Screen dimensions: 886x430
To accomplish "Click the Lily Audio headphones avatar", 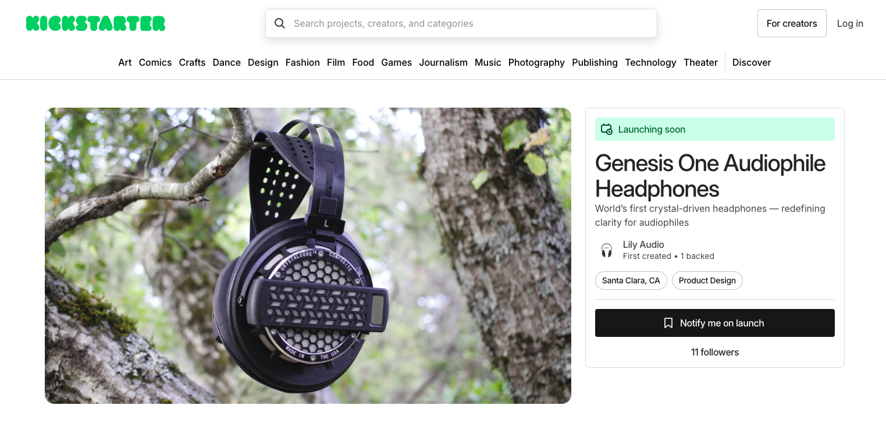I will (607, 250).
